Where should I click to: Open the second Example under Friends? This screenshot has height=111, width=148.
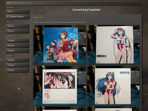[x=18, y=65]
